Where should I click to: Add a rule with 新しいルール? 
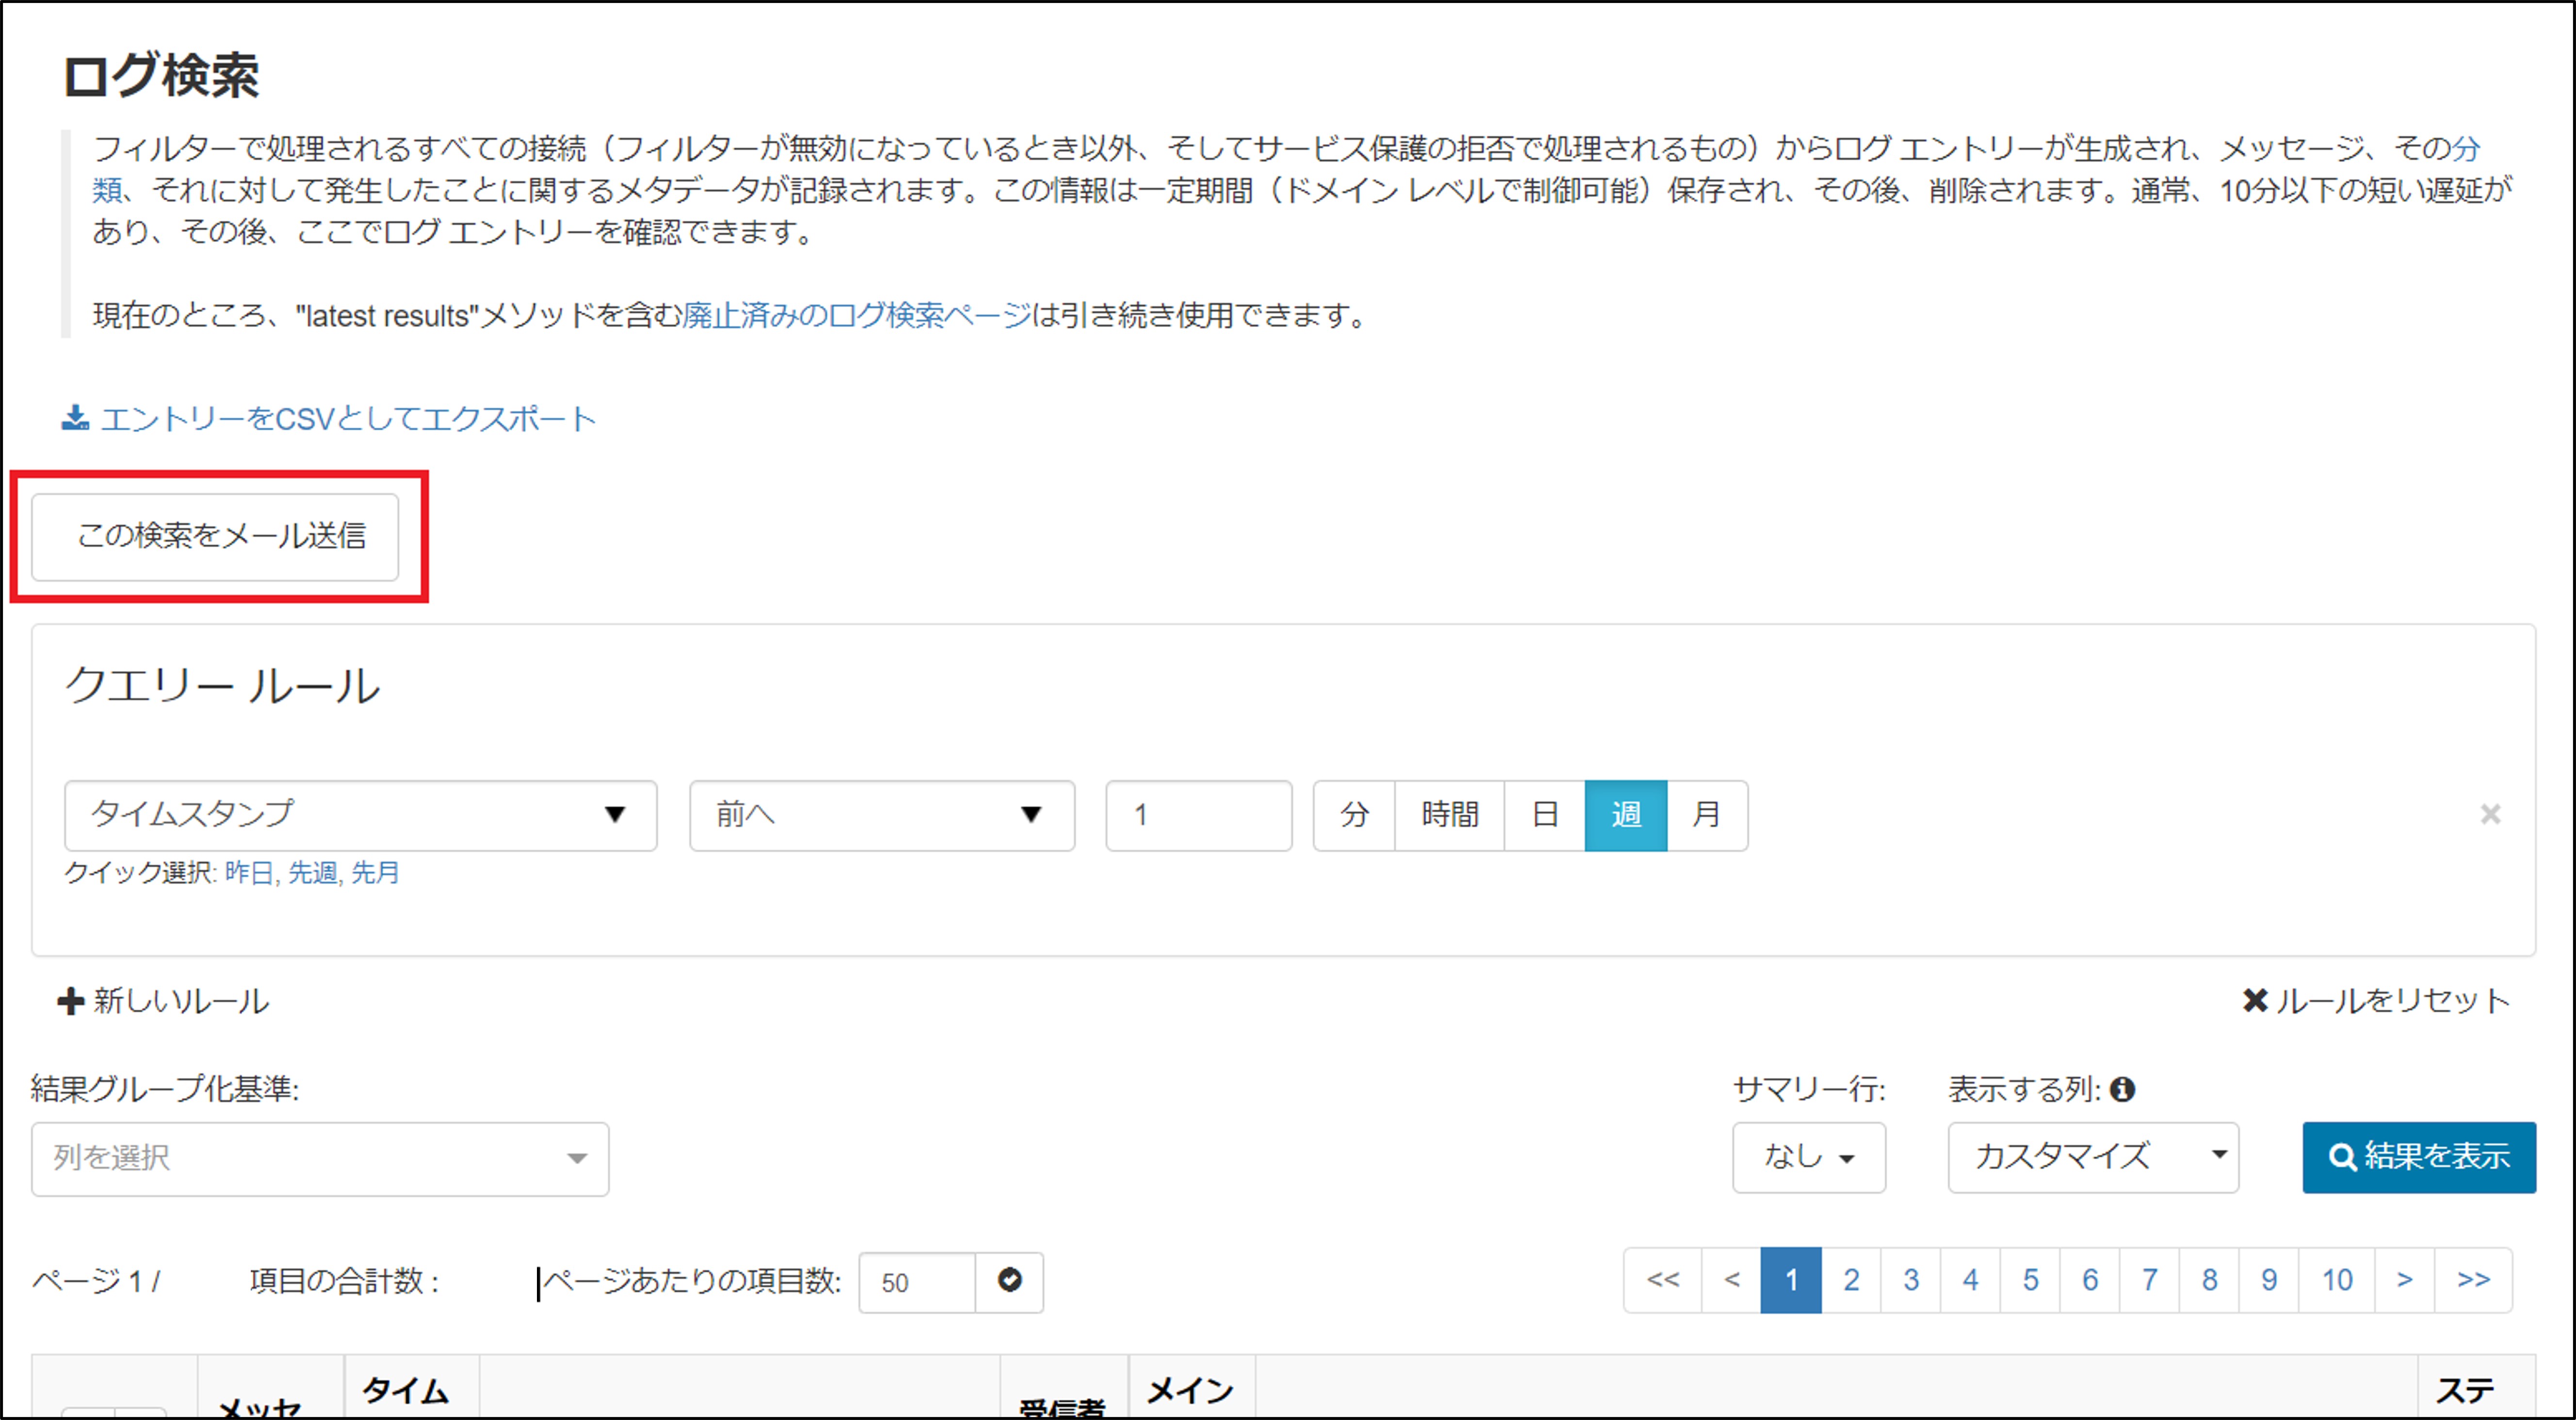click(x=163, y=1001)
